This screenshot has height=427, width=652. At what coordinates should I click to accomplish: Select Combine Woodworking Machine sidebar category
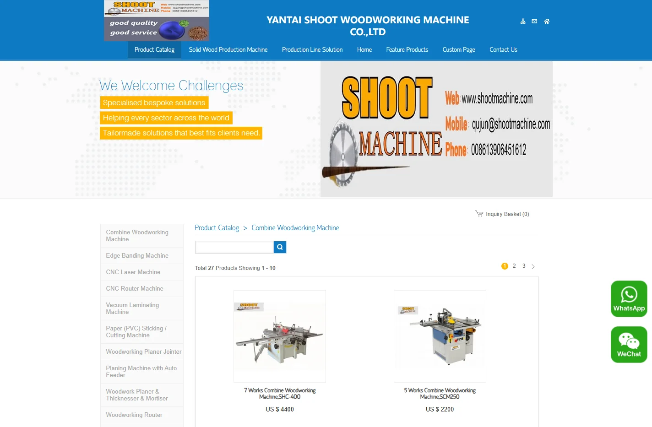(x=142, y=236)
